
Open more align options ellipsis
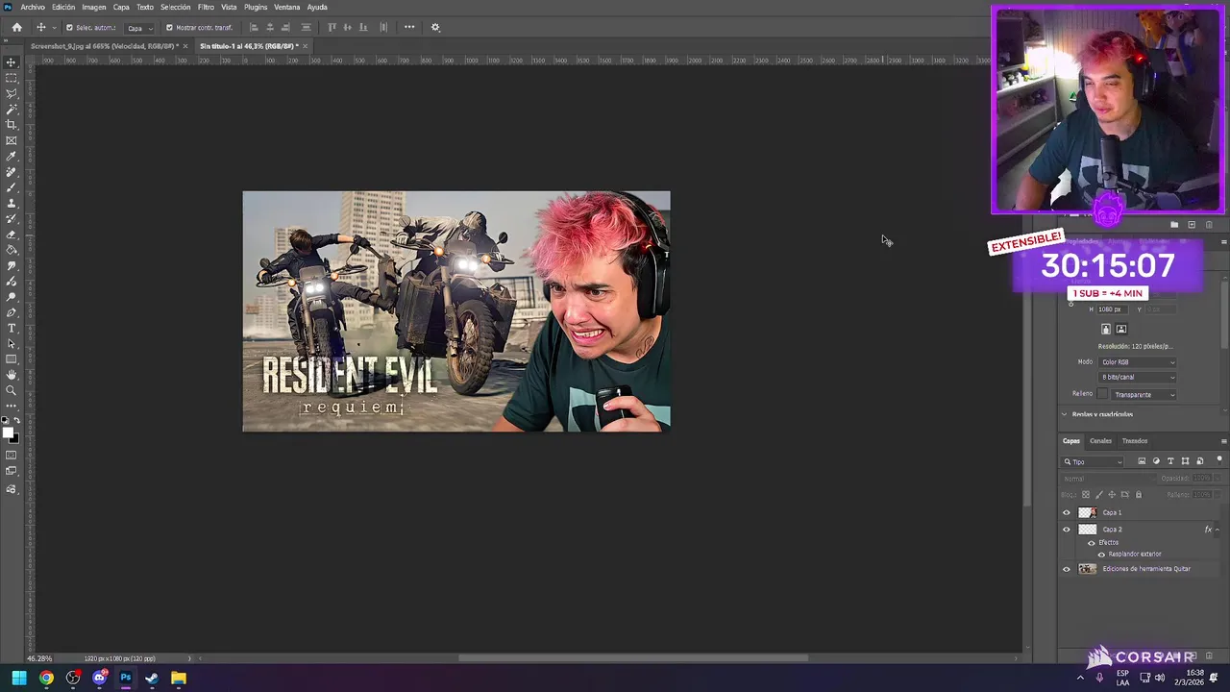pyautogui.click(x=409, y=27)
